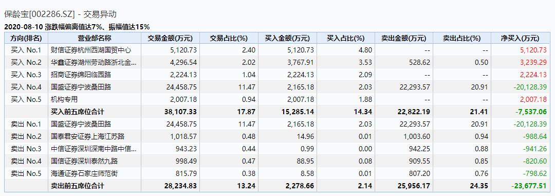Click 买入前五席位合计 summary label
Screen dimensions: 555x196
[x=78, y=112]
